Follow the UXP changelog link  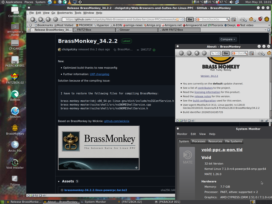pos(99,74)
